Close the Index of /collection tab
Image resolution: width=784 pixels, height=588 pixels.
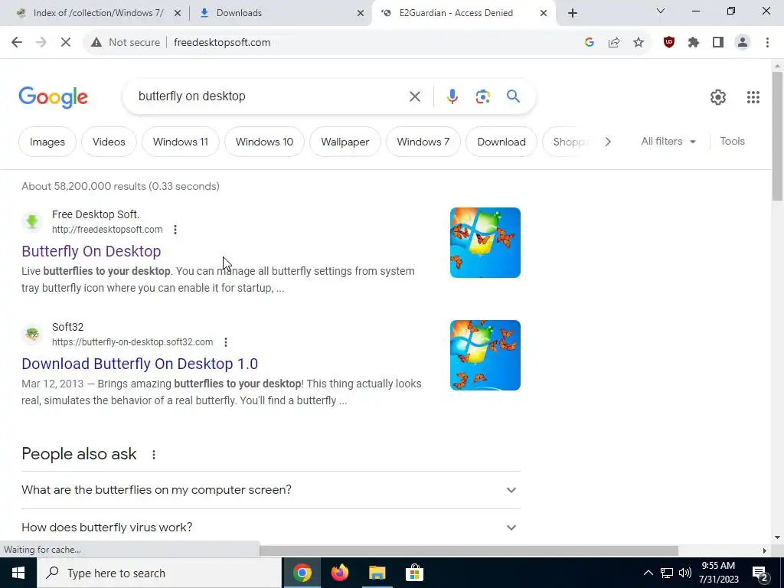[177, 14]
